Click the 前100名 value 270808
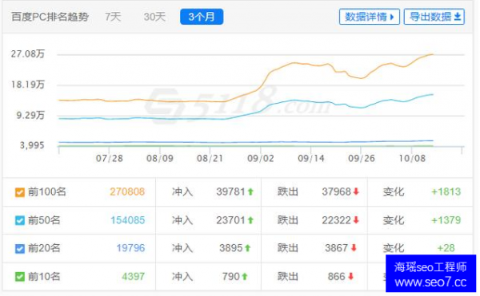 pyautogui.click(x=127, y=191)
